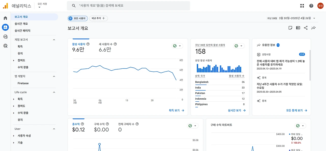Viewport: 326px width, 151px height.
Task: Click the 유용한 정보 count badge
Action: [278, 45]
